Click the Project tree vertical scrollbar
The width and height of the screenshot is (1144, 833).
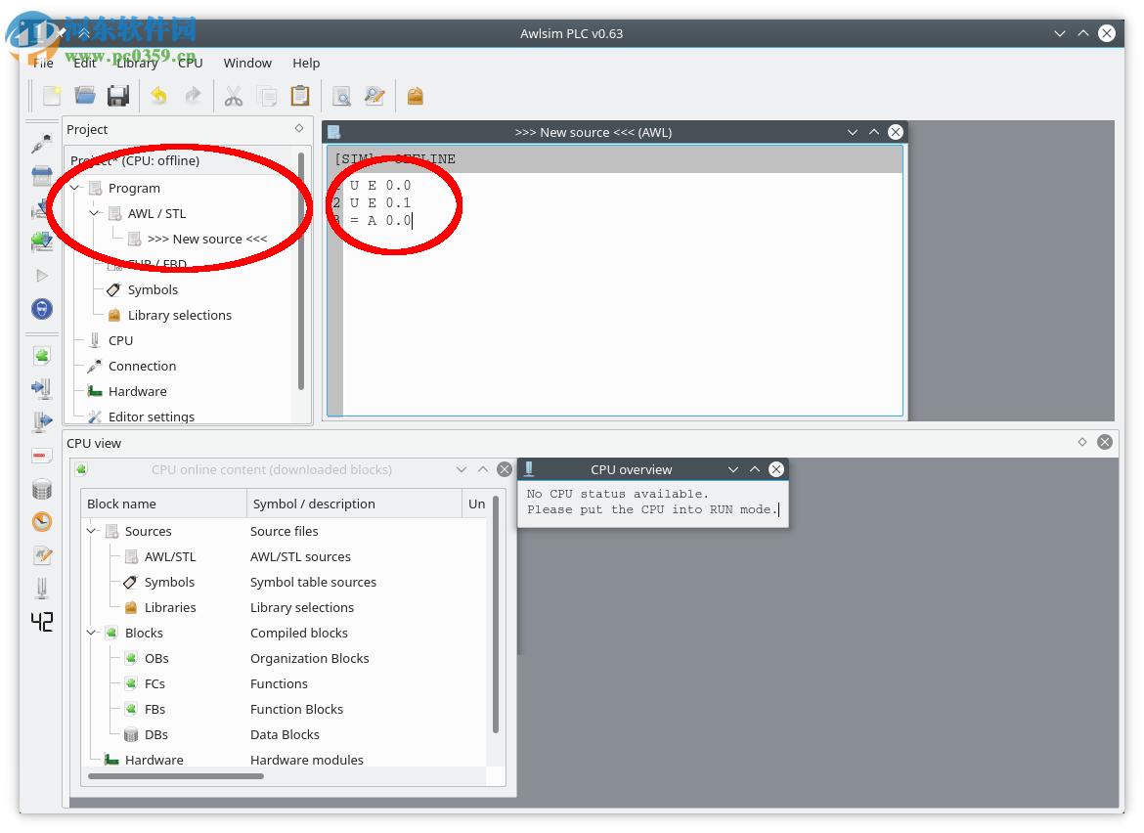(300, 271)
